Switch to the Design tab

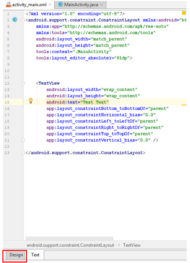click(16, 255)
